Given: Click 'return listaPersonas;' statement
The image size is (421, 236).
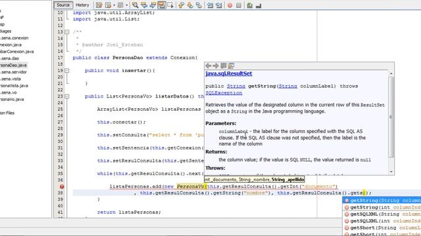Looking at the screenshot, I should (x=129, y=212).
